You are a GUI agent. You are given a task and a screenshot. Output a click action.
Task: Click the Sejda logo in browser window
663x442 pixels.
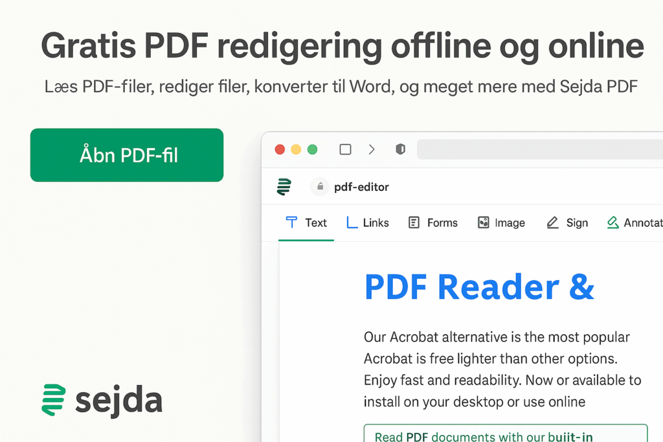tap(284, 187)
